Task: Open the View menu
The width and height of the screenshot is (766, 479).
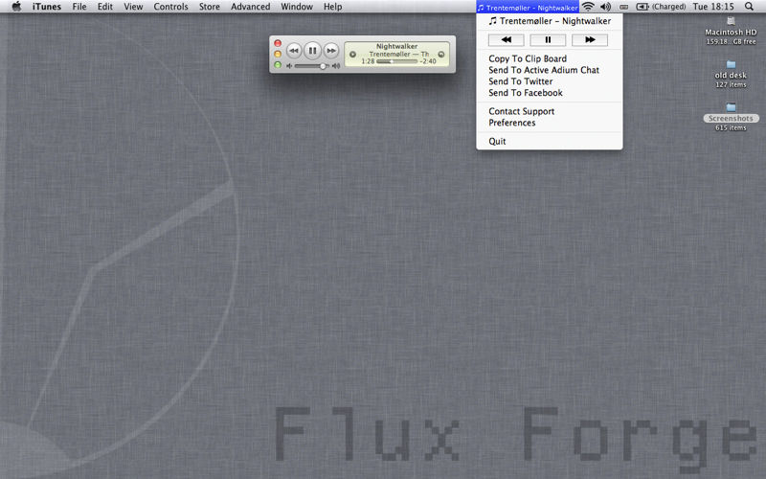Action: [x=133, y=7]
